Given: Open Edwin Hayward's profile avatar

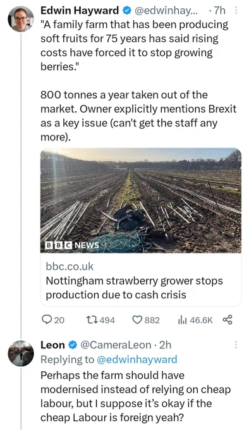Looking at the screenshot, I should point(21,19).
